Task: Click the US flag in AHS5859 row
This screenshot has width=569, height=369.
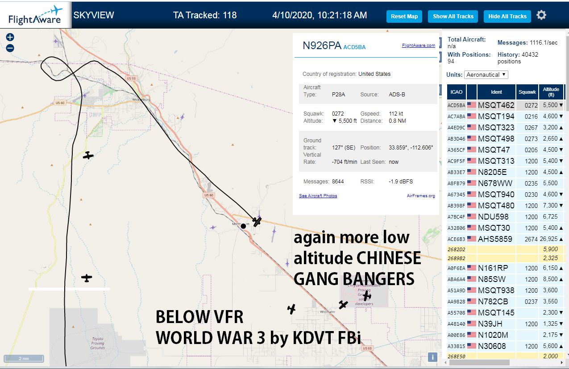Action: pyautogui.click(x=472, y=239)
